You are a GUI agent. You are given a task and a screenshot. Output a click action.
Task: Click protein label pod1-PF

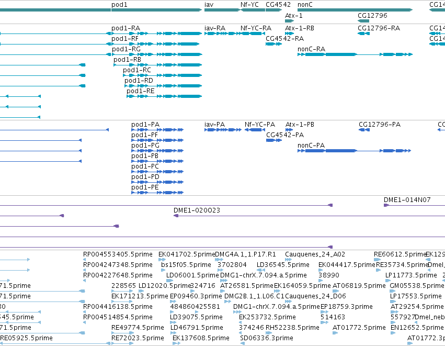(x=144, y=135)
